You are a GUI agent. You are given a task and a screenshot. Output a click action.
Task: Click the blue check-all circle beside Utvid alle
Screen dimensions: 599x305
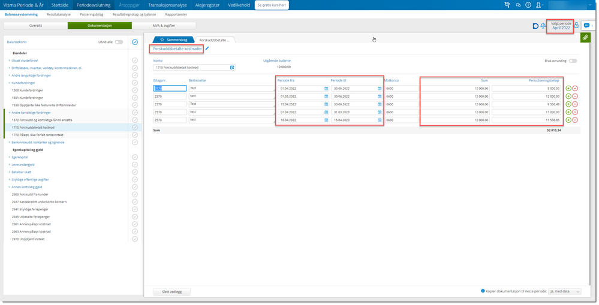[x=135, y=42]
